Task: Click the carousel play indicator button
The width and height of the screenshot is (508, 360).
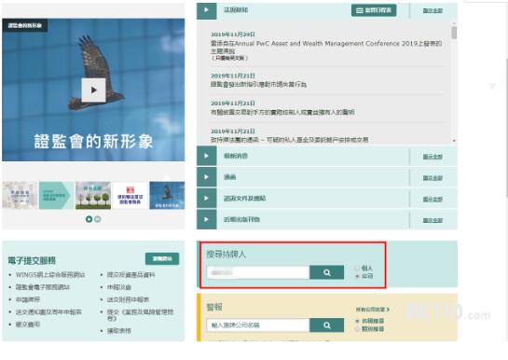Action: click(x=89, y=219)
